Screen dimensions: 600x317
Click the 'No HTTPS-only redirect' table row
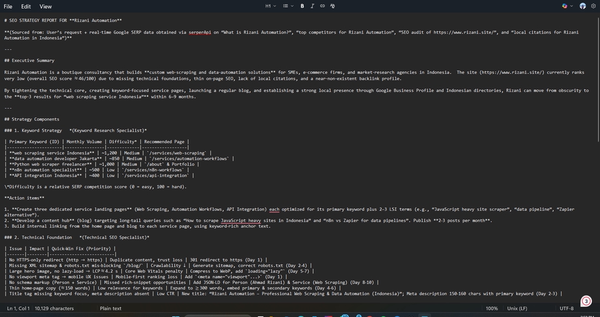click(136, 259)
